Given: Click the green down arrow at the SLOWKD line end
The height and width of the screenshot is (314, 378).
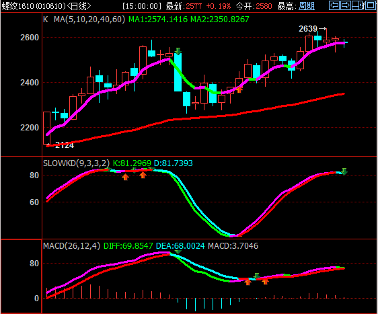Looking at the screenshot, I should coord(344,171).
